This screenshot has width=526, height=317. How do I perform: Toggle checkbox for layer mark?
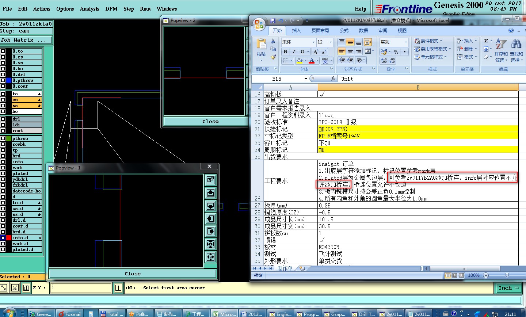pos(3,168)
